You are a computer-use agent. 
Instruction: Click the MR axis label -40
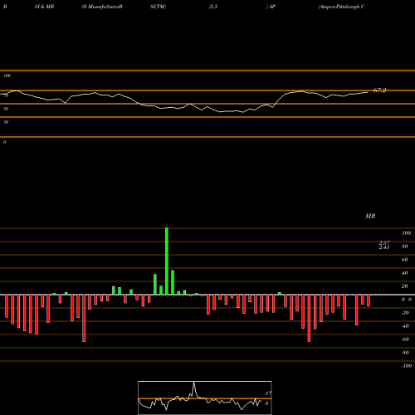(x=405, y=326)
